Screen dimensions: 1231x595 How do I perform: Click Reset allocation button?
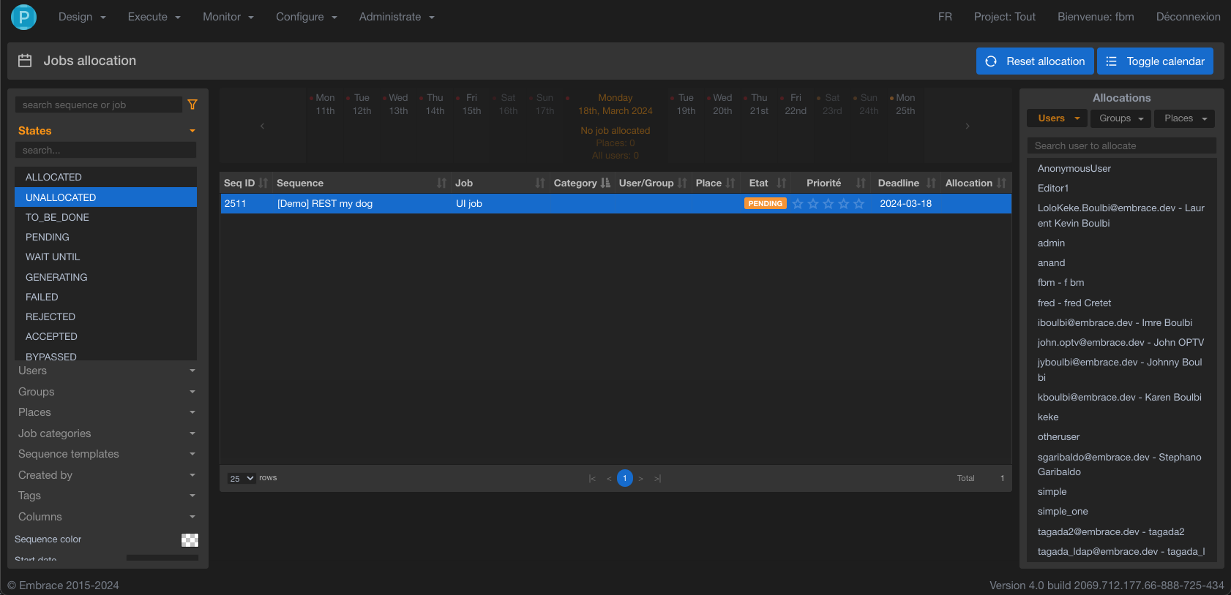click(1035, 61)
